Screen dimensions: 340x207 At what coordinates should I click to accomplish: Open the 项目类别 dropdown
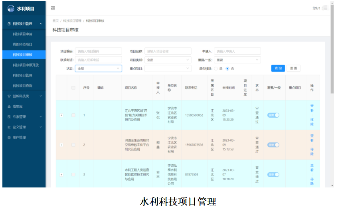point(168,60)
